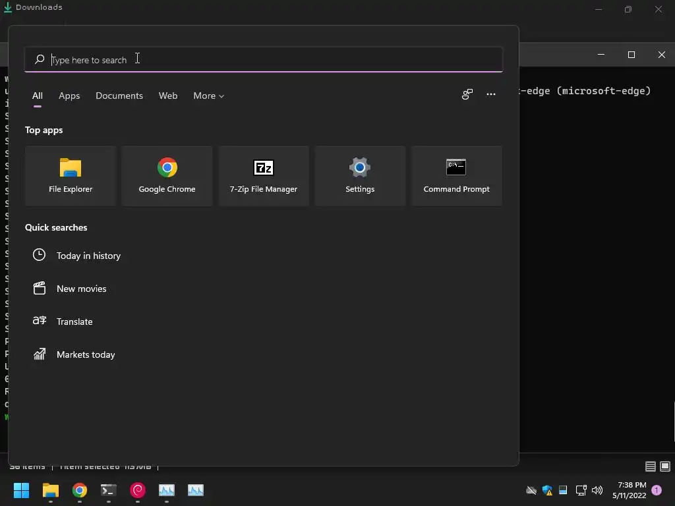675x506 pixels.
Task: Open the network tray icon
Action: pos(581,490)
